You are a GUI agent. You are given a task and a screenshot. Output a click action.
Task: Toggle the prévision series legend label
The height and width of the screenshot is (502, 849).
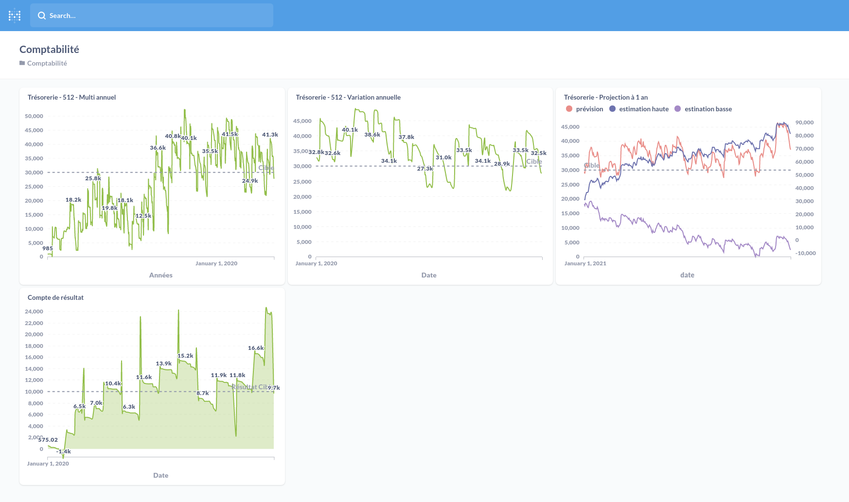coord(589,109)
